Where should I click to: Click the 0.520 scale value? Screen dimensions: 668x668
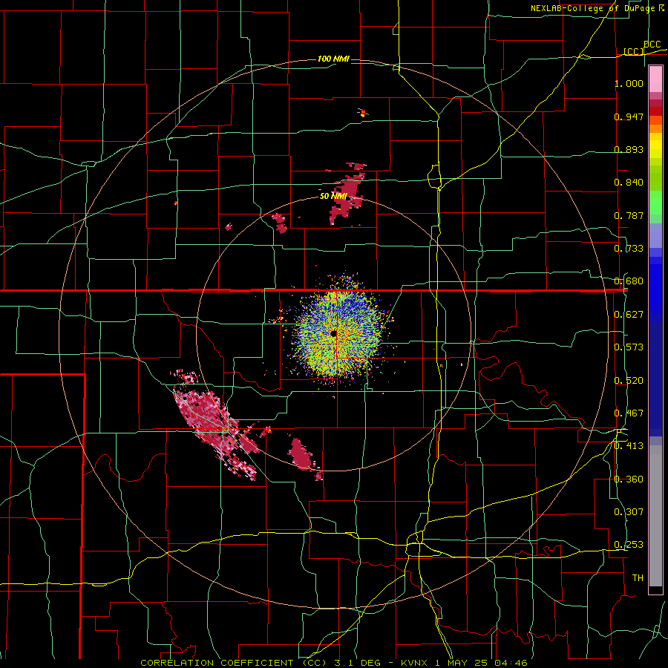point(629,381)
